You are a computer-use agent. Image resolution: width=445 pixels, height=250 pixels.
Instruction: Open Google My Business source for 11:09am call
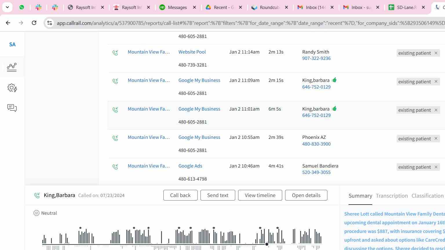tap(199, 80)
